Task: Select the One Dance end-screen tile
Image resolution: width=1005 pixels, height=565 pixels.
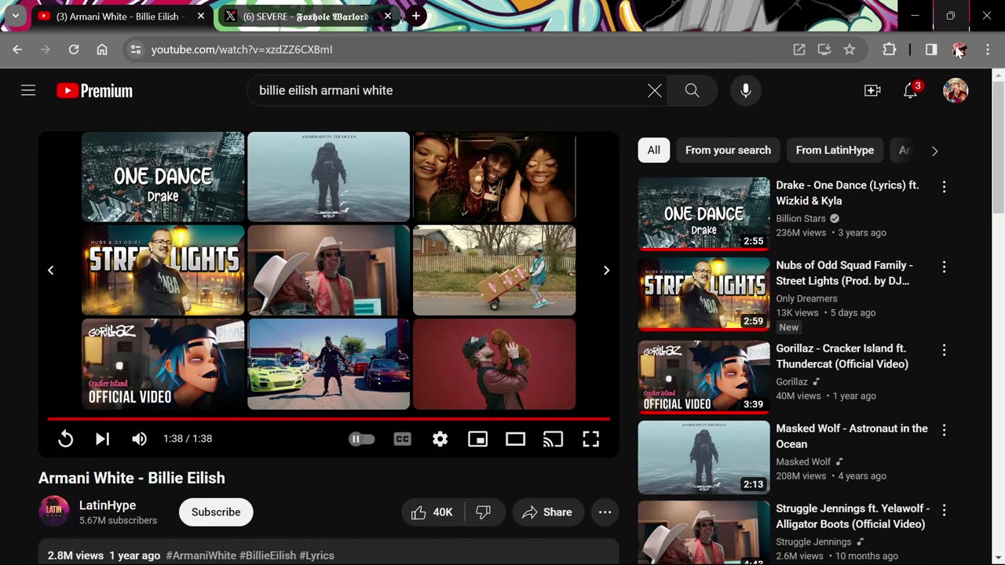Action: click(x=163, y=177)
